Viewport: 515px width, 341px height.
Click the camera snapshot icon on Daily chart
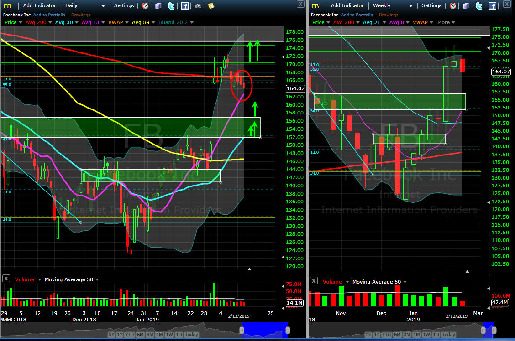pos(198,6)
